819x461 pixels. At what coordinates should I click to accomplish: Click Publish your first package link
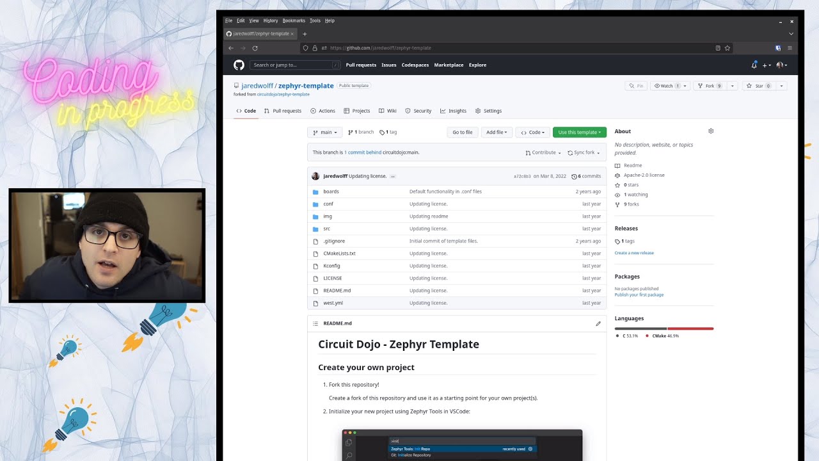click(x=639, y=295)
